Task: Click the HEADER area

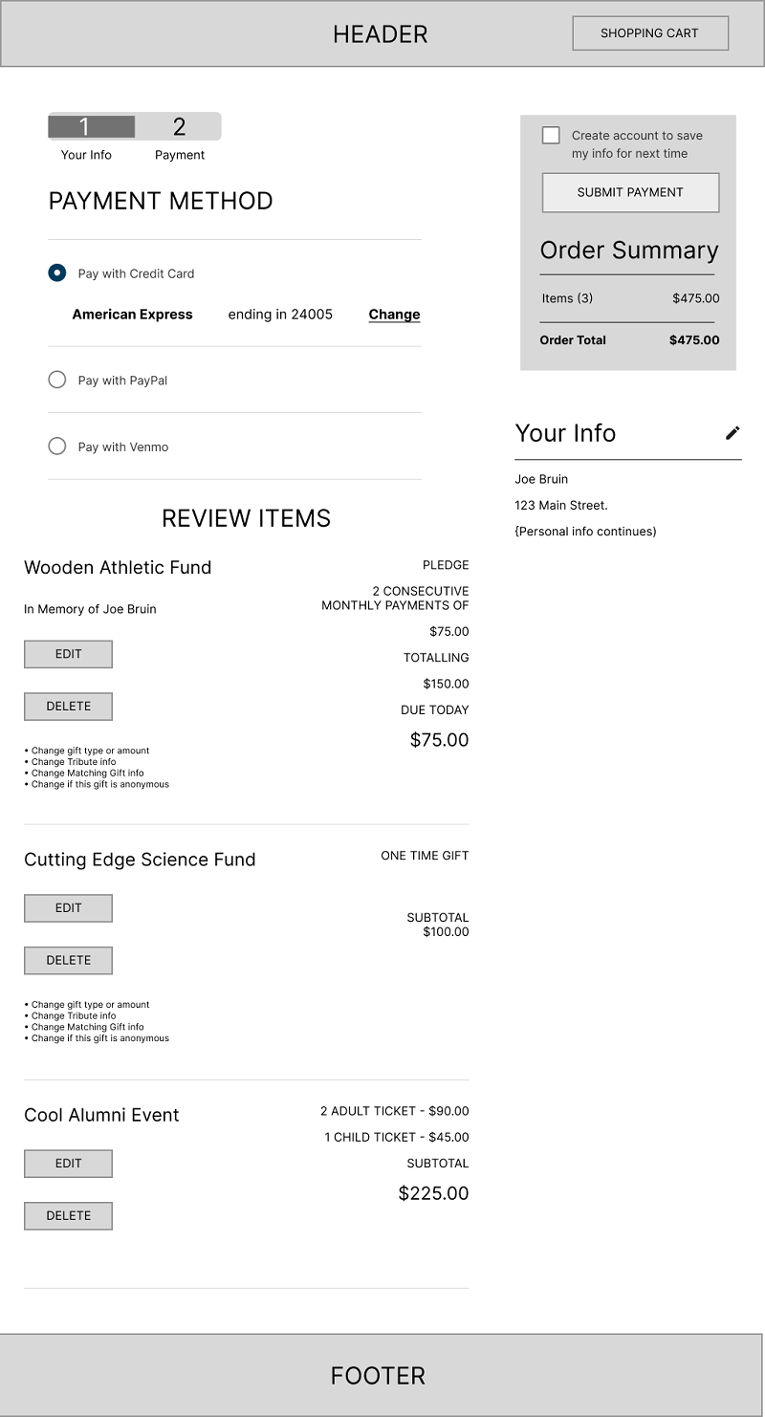Action: tap(380, 33)
